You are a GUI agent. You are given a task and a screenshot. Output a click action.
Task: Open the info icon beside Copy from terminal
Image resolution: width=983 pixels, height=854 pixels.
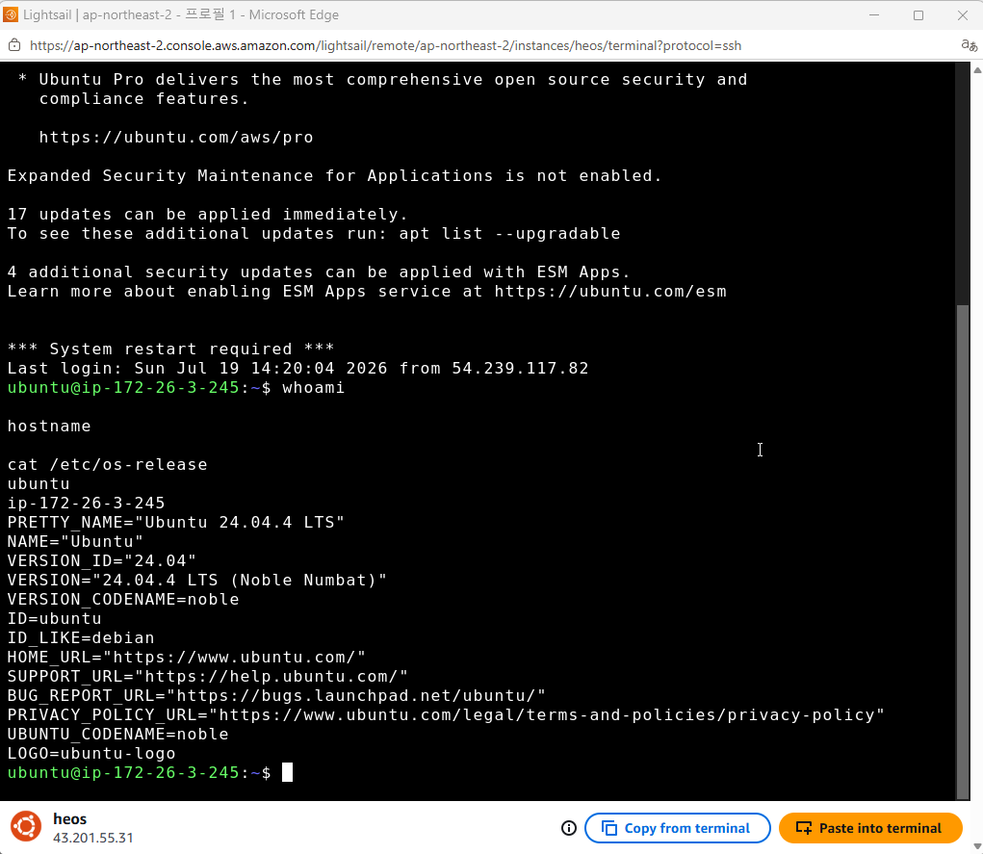[x=569, y=828]
